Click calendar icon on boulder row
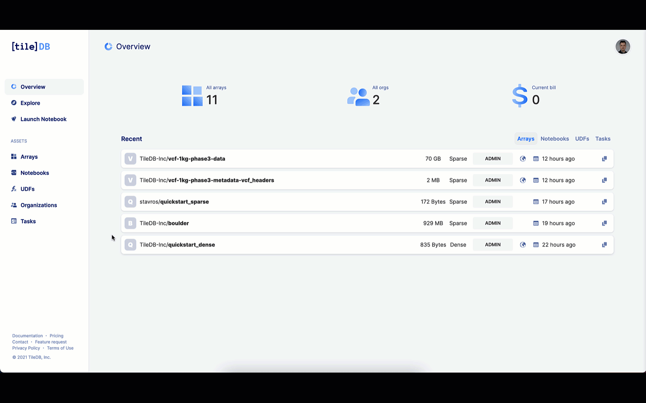646x403 pixels. pyautogui.click(x=536, y=223)
